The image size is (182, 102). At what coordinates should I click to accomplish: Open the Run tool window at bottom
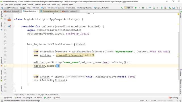click(x=47, y=98)
